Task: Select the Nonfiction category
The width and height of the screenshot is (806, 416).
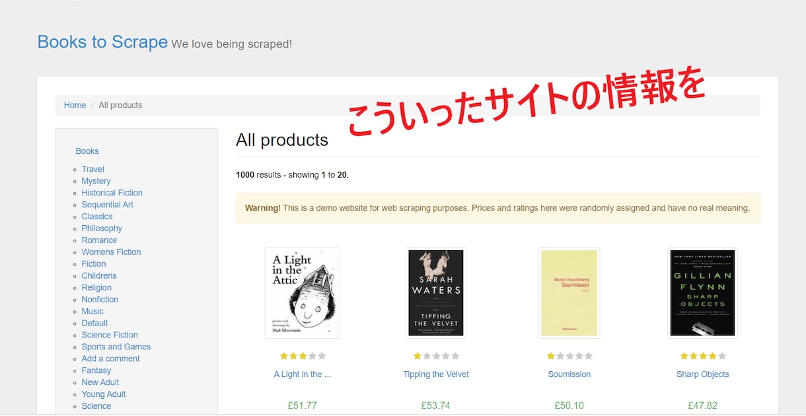Action: coord(100,300)
